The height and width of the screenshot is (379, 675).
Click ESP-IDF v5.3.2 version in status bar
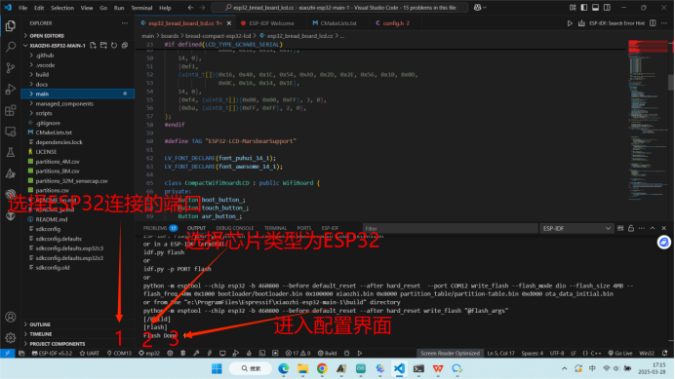[52, 354]
